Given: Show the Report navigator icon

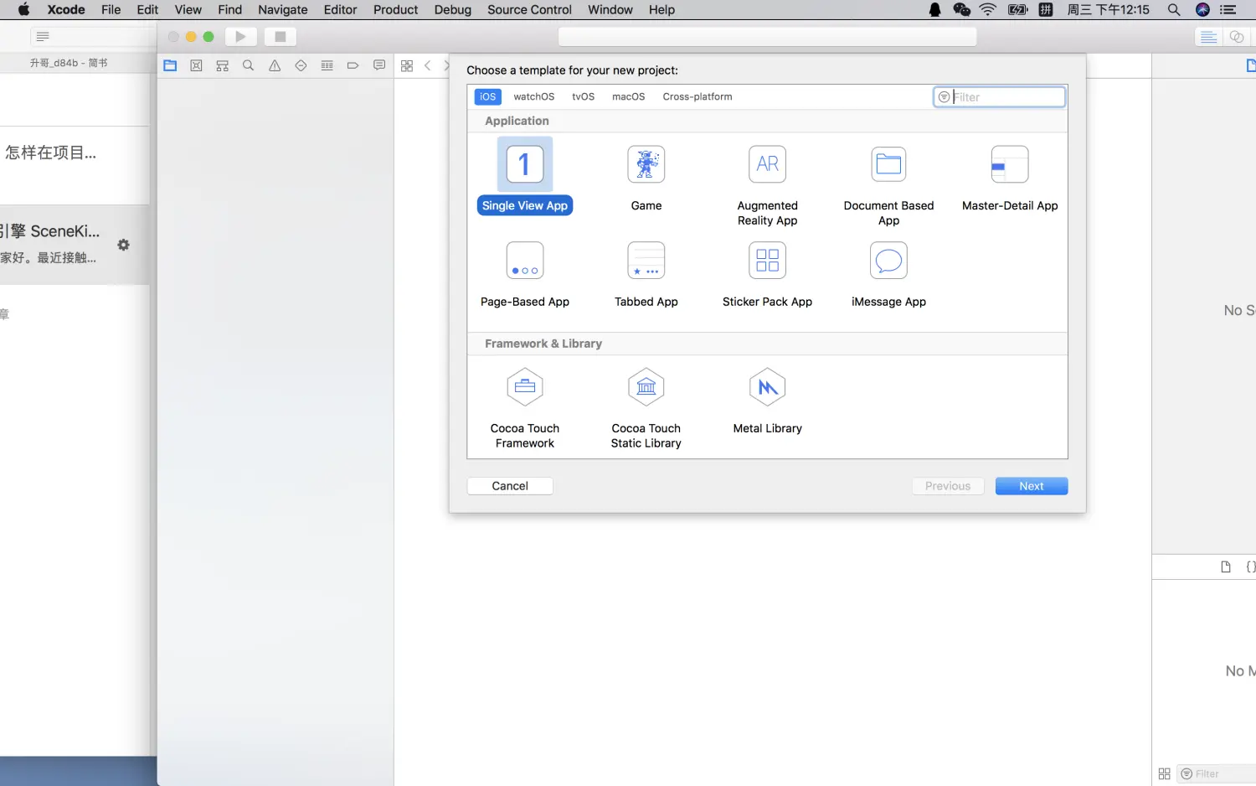Looking at the screenshot, I should (x=379, y=65).
